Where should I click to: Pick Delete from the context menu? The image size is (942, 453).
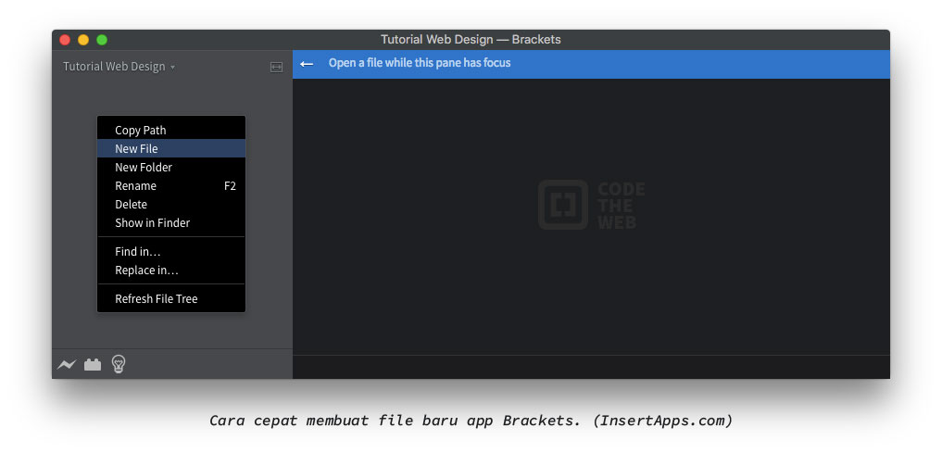coord(171,205)
